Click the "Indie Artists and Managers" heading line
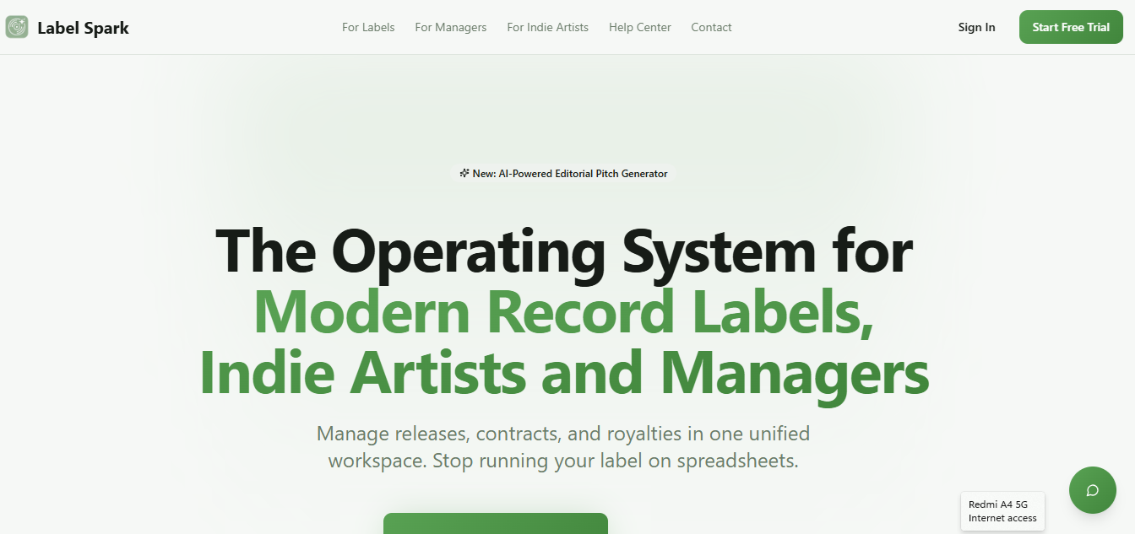This screenshot has height=534, width=1135. (564, 372)
